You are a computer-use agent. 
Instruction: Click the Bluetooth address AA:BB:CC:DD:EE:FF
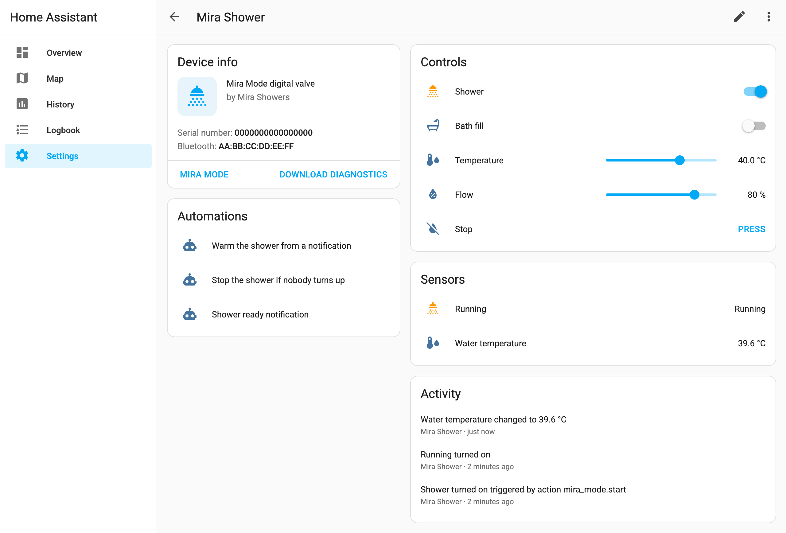pyautogui.click(x=256, y=146)
